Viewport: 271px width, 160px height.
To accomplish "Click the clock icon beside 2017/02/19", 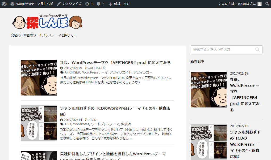I will tap(61, 68).
